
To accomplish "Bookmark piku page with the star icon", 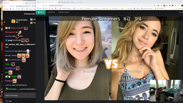I will point(155,5).
